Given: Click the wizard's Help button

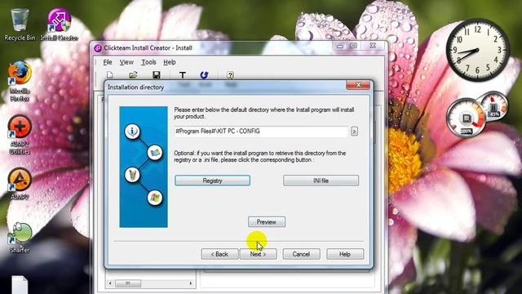Looking at the screenshot, I should pyautogui.click(x=345, y=254).
